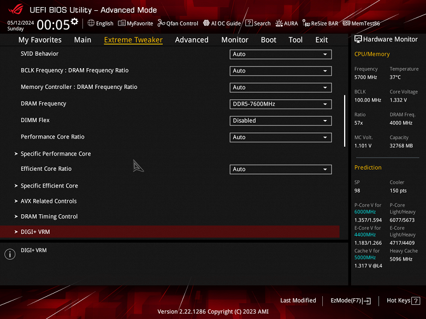Switch to My Favorites tab
Image resolution: width=426 pixels, height=319 pixels.
coord(40,40)
